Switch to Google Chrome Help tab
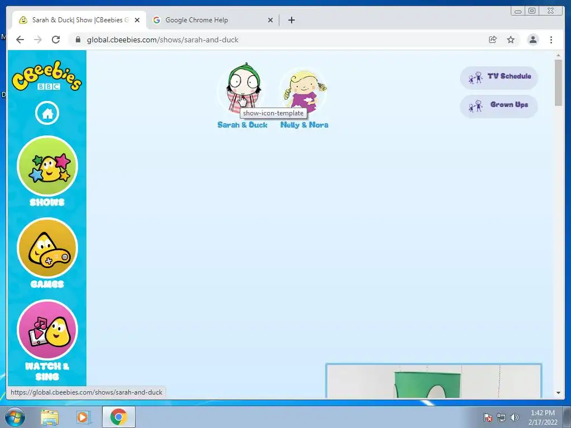This screenshot has height=428, width=571. pyautogui.click(x=212, y=20)
